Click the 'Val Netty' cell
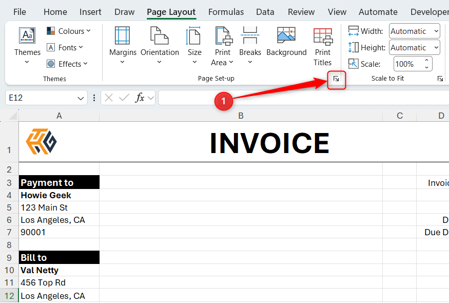Viewport: 449px width, 303px height. click(59, 270)
